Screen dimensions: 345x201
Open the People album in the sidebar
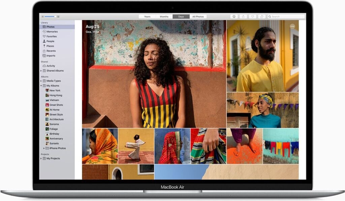[x=50, y=41]
